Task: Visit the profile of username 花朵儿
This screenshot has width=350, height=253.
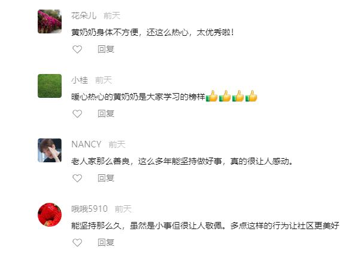Action: [x=84, y=16]
